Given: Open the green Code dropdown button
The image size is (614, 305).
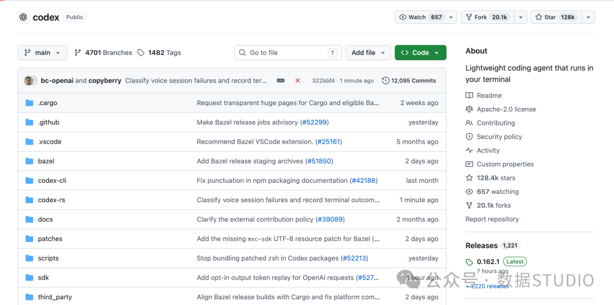Looking at the screenshot, I should coord(420,52).
